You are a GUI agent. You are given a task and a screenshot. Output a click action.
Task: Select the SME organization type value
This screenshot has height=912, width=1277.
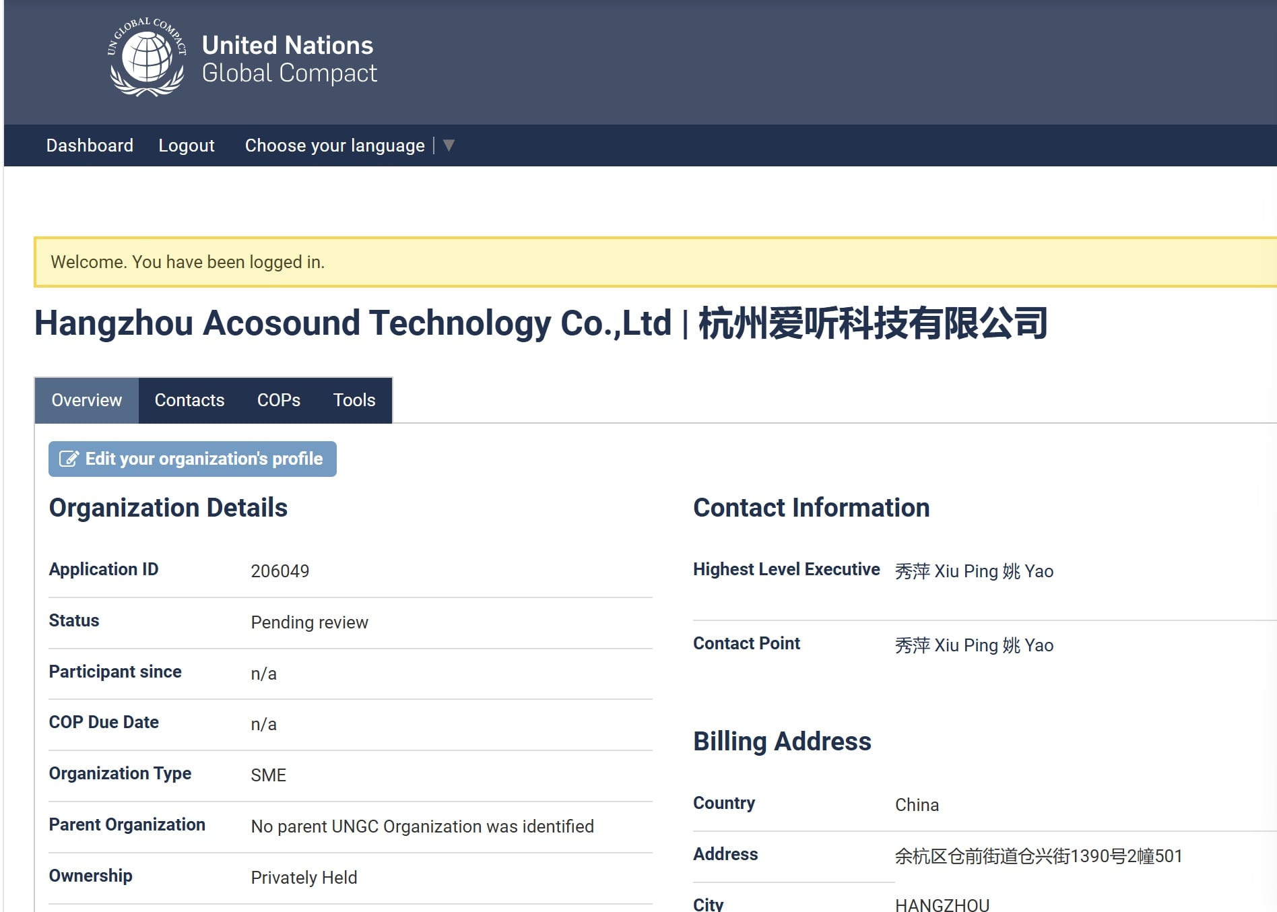pos(269,775)
